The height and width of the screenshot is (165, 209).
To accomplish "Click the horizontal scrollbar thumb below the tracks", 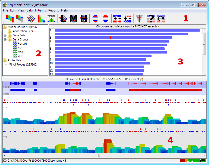I will (x=99, y=156).
